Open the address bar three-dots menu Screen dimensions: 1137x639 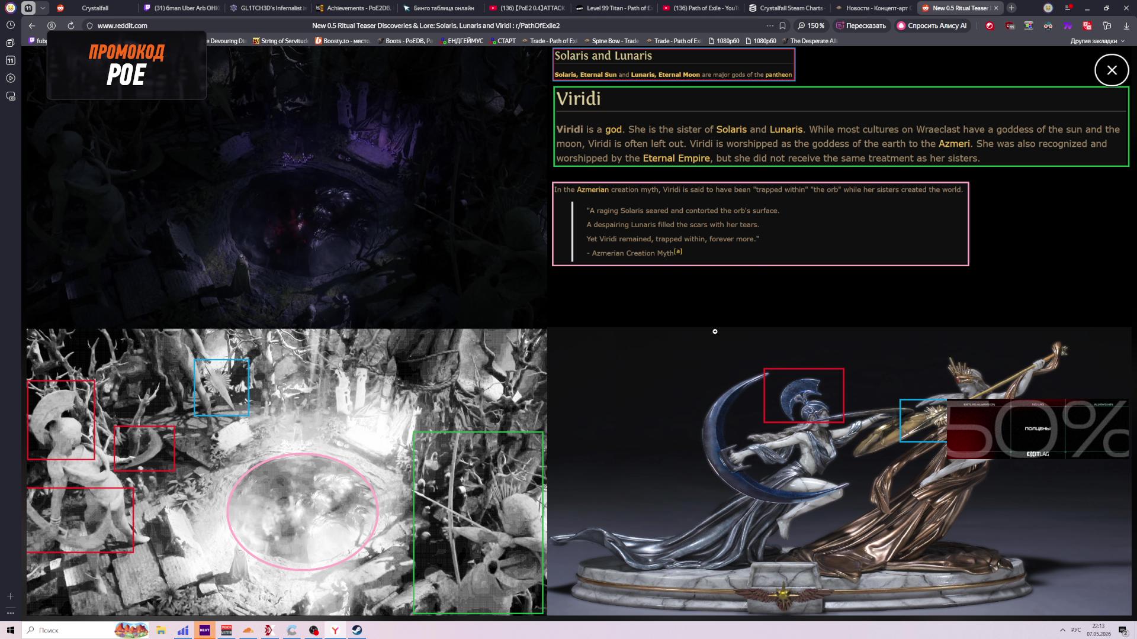(x=769, y=25)
